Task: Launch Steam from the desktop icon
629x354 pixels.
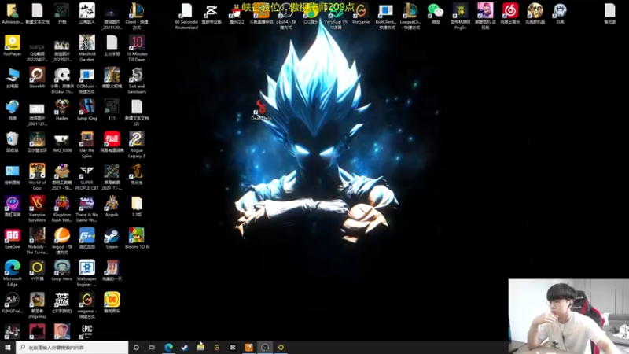Action: coord(112,238)
